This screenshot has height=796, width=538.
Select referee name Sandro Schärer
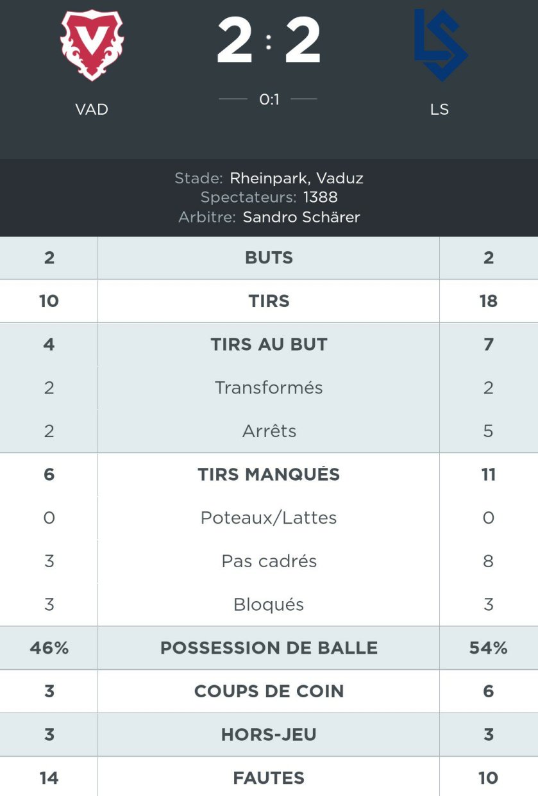coord(301,217)
